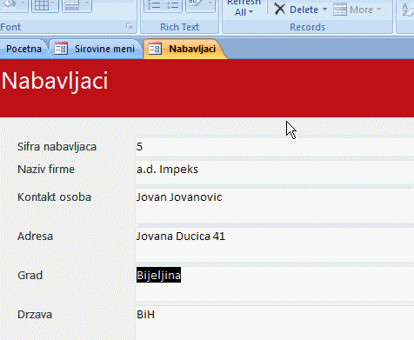This screenshot has height=340, width=414.
Task: Click the Grad label
Action: [x=30, y=276]
